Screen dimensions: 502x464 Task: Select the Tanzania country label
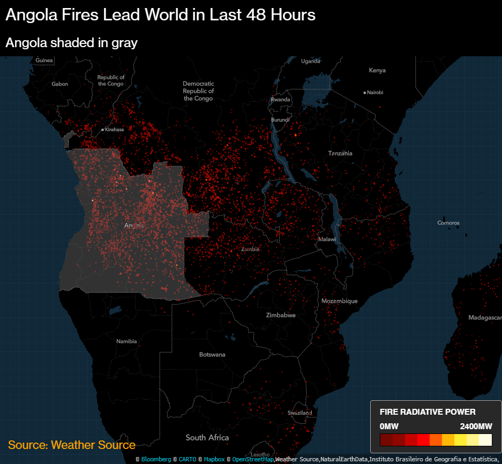pos(340,153)
